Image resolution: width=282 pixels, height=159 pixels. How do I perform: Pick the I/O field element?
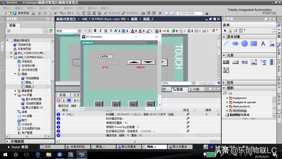[226, 62]
